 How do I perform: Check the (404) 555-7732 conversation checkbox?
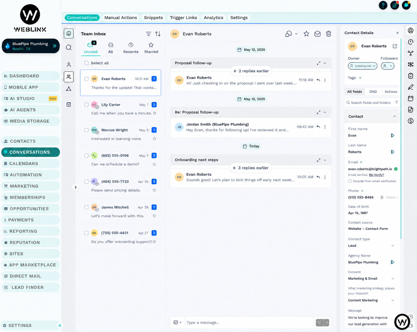[x=86, y=182]
